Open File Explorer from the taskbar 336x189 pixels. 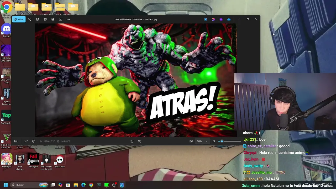(76, 185)
